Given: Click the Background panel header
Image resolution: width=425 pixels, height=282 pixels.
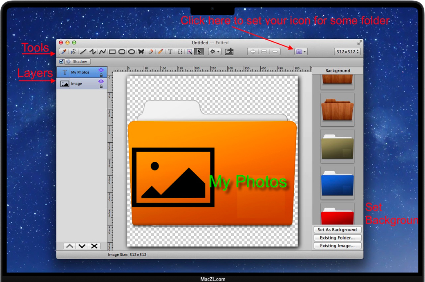Looking at the screenshot, I should point(338,71).
